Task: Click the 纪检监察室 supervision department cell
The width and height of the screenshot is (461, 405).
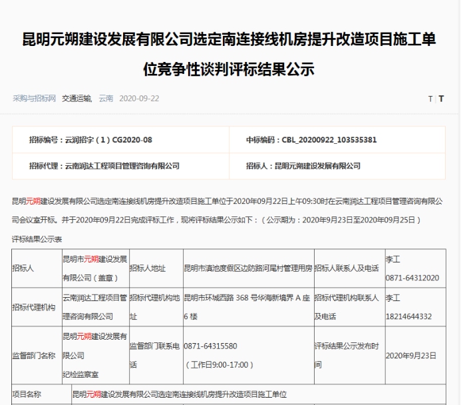Action: click(82, 374)
